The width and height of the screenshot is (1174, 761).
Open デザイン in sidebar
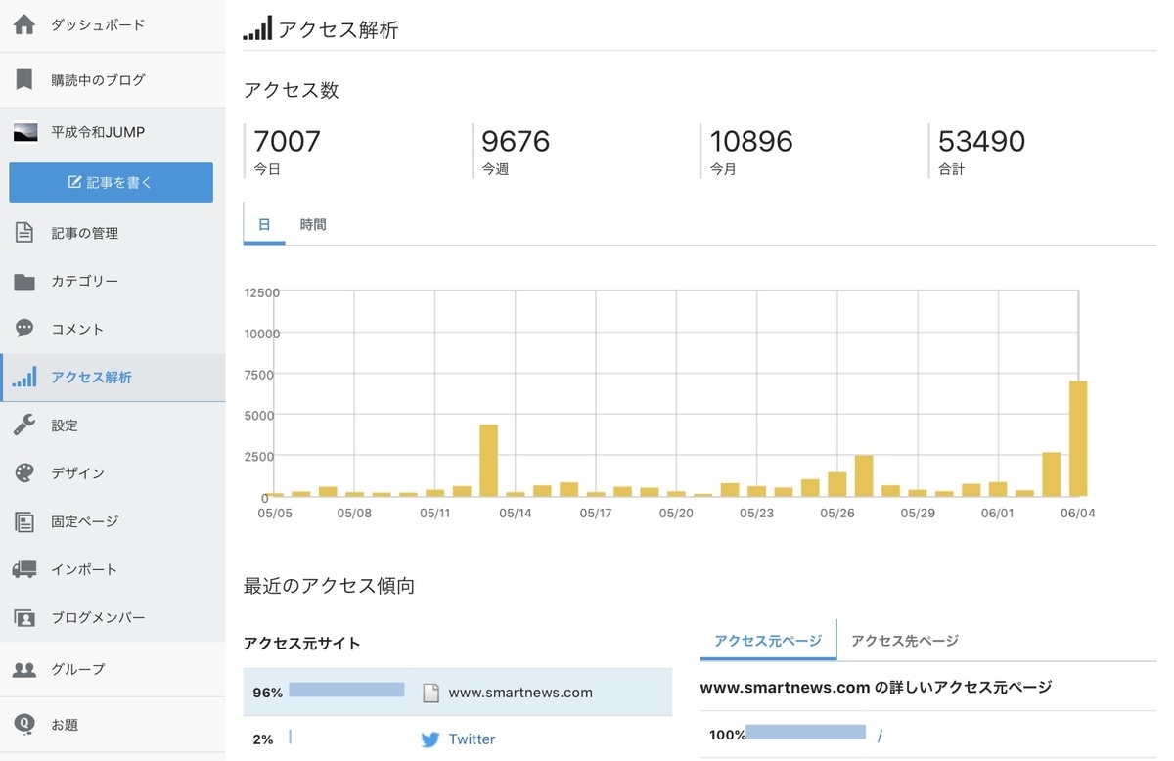tap(77, 473)
